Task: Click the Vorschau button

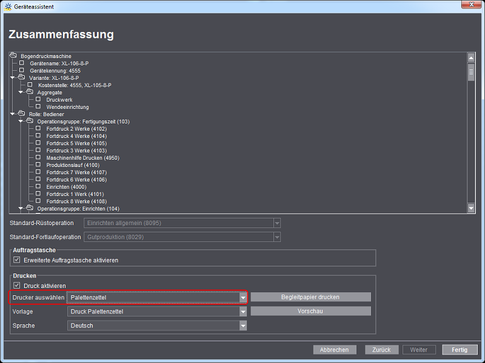Action: (310, 311)
